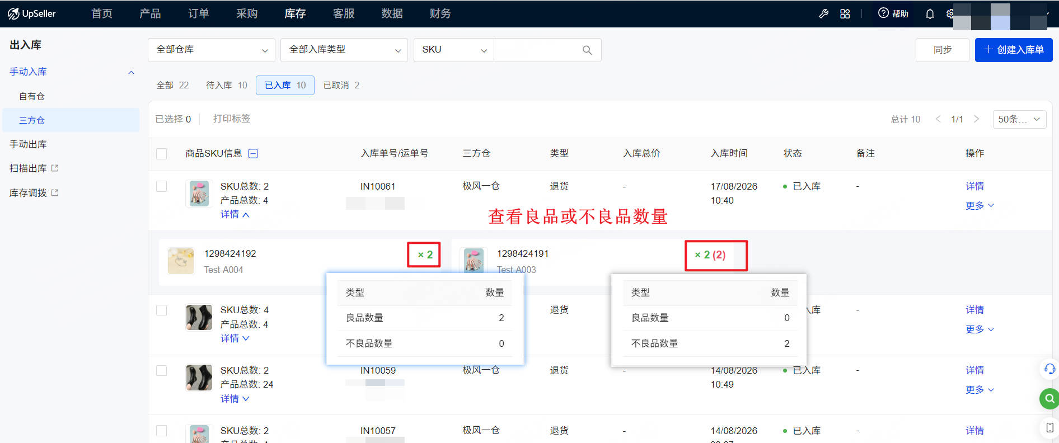
Task: Collapse 详情 under IN10061 SKU info
Action: coord(235,214)
